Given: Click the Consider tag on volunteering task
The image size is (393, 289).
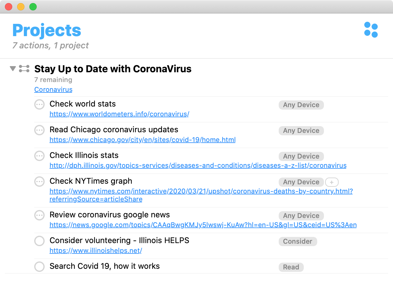Looking at the screenshot, I should [298, 241].
